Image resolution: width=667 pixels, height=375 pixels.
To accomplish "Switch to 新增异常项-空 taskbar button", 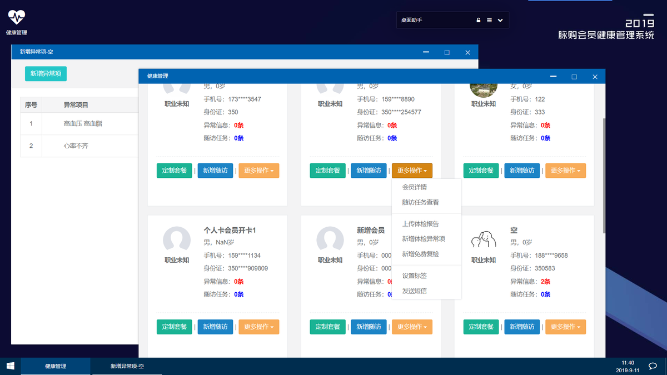I will tap(127, 366).
